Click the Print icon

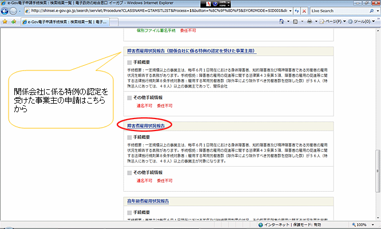click(x=309, y=22)
